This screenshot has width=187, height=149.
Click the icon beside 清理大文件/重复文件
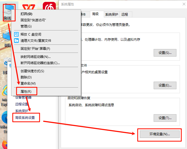(x=17, y=41)
